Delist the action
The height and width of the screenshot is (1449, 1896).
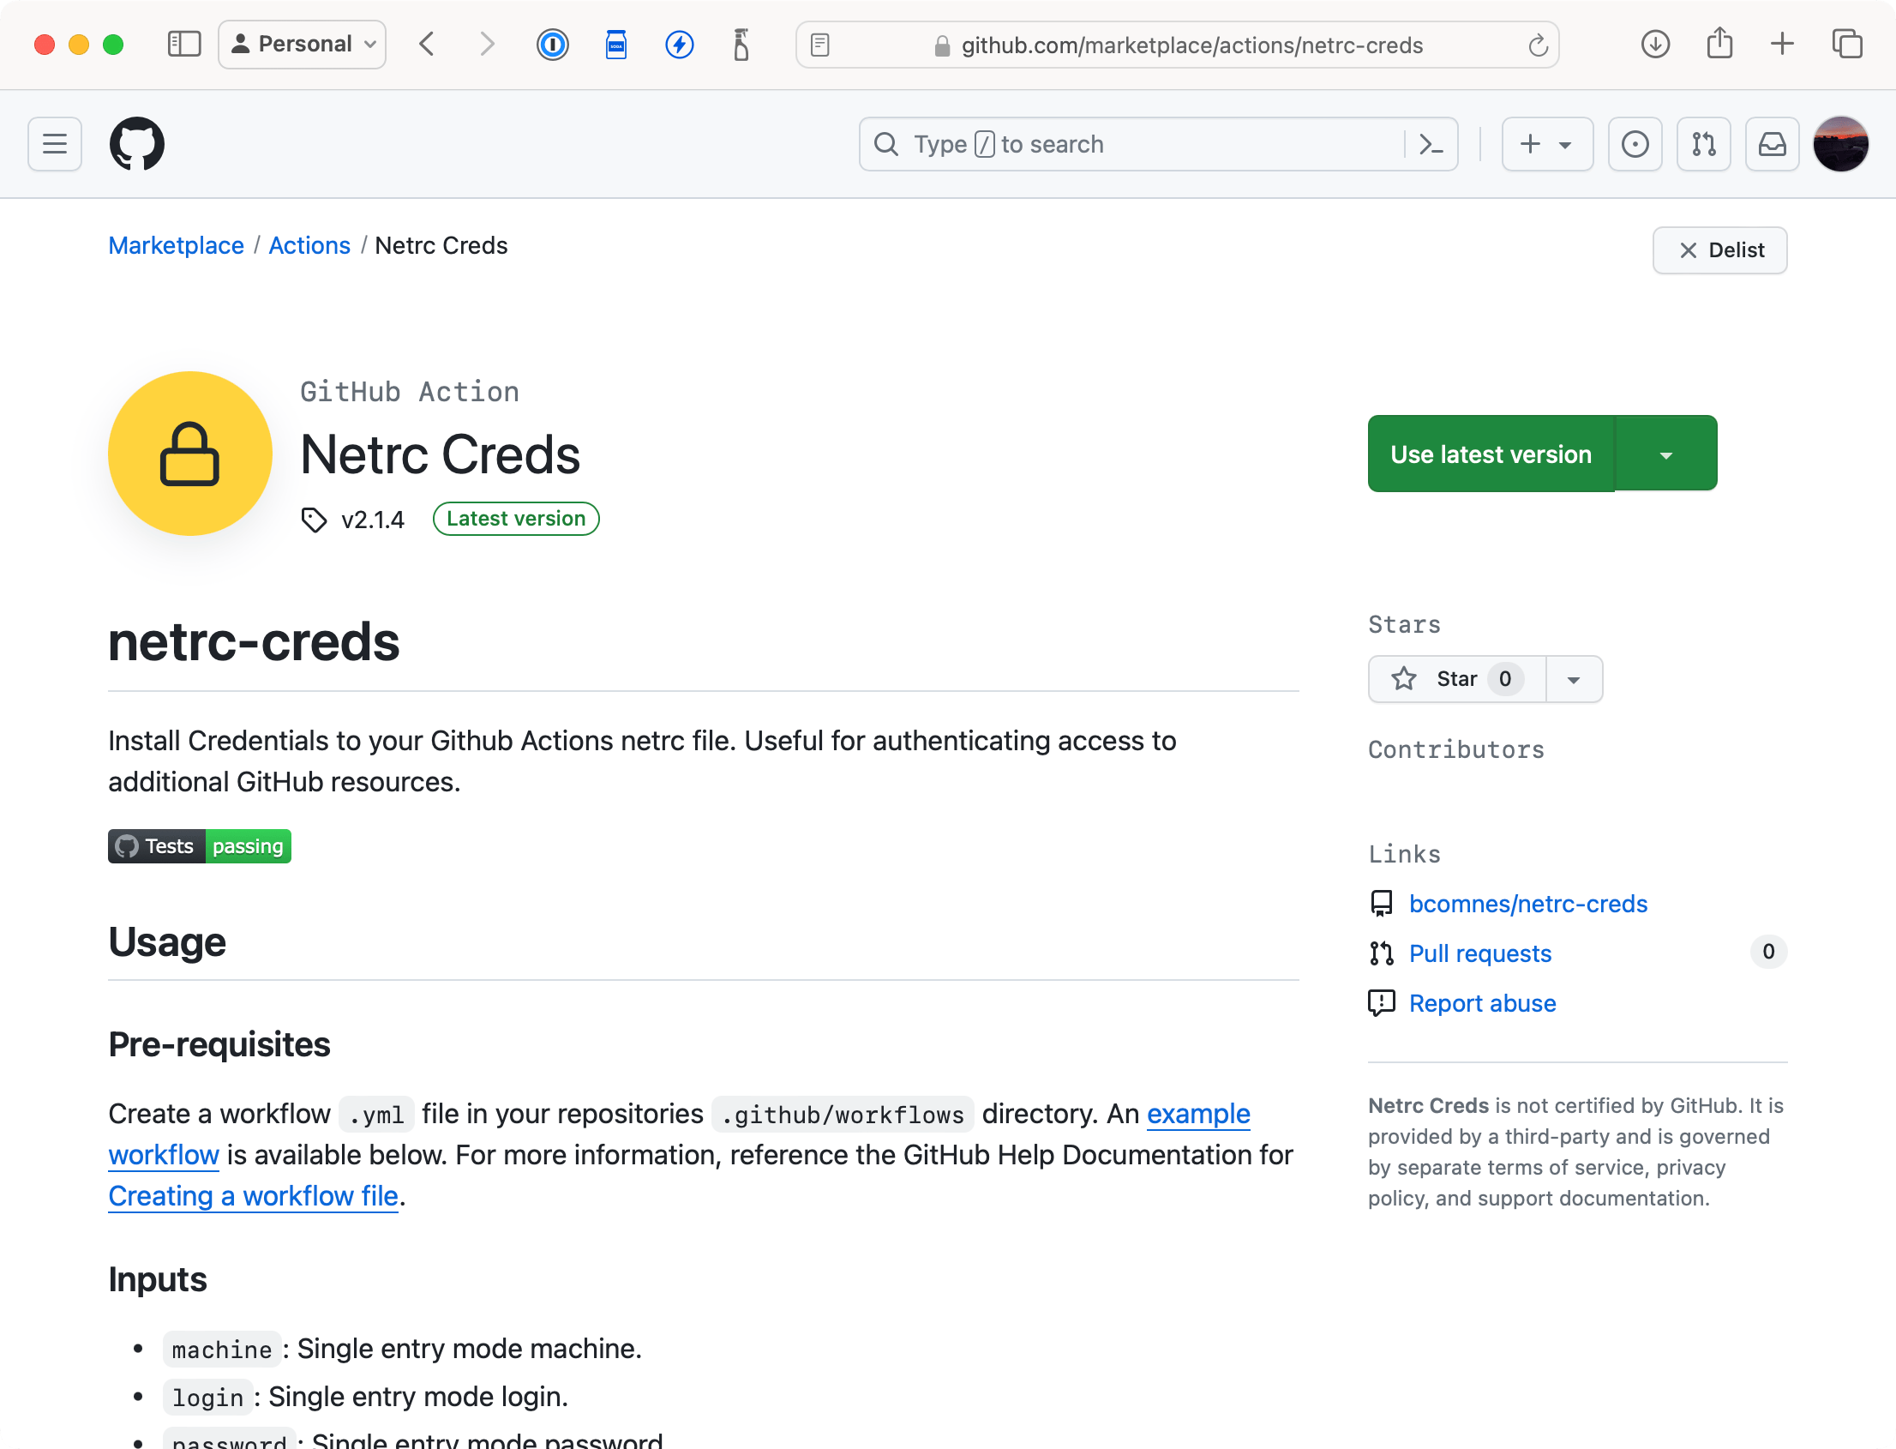click(1719, 250)
